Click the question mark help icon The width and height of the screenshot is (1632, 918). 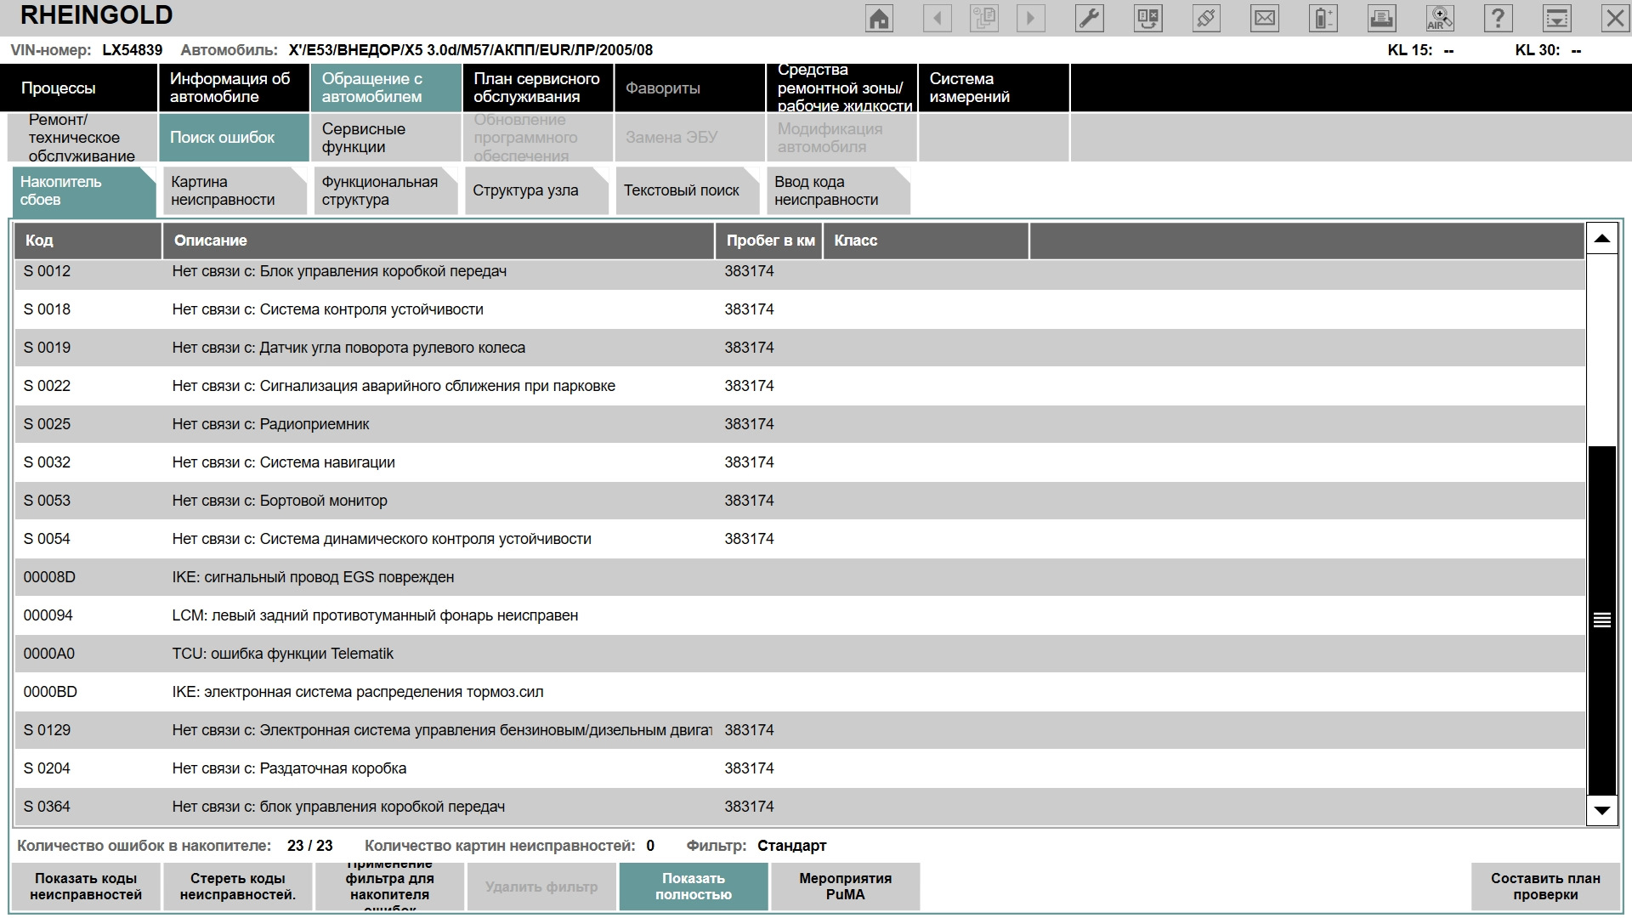[x=1498, y=19]
